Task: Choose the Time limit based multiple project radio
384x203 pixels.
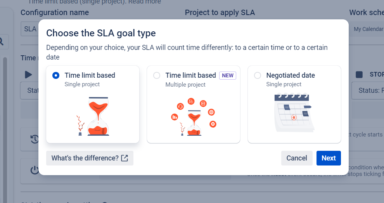Action: coord(157,75)
